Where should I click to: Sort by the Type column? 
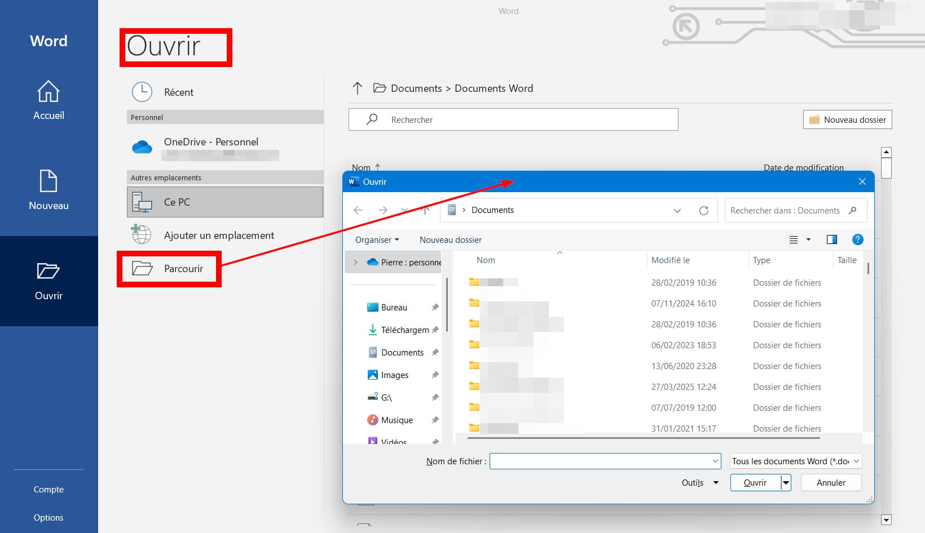(x=761, y=260)
